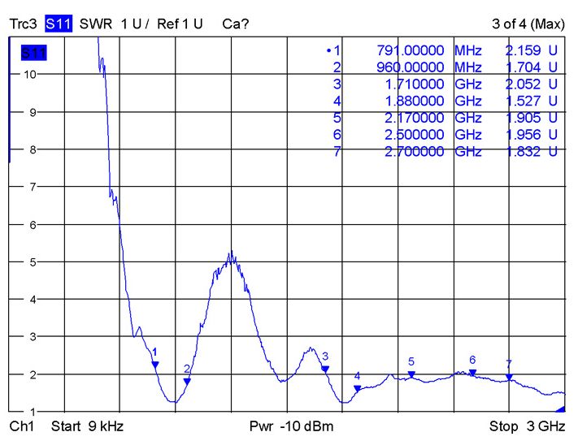Select marker 1 triangle on the trace
This screenshot has width=578, height=445.
(x=155, y=365)
